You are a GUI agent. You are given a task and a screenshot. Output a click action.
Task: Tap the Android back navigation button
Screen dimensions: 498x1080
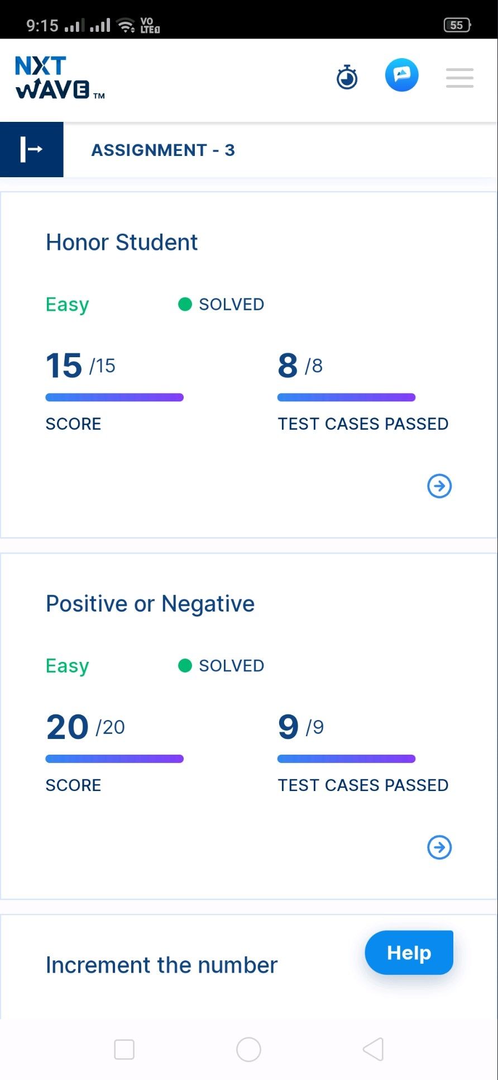coord(373,1049)
